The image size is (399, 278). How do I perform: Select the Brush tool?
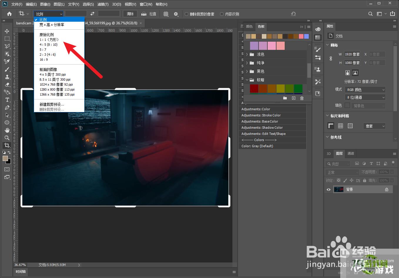coord(7,69)
